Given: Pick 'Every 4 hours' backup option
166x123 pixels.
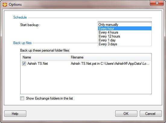Looking at the screenshot, I should pos(125,32).
